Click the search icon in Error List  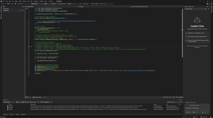[181, 102]
